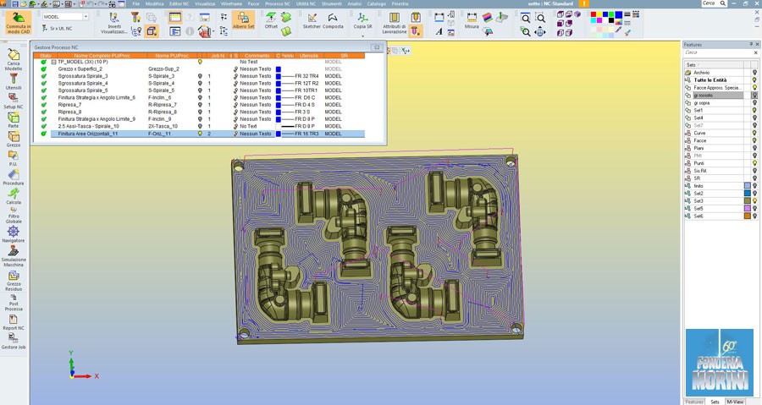762x405 pixels.
Task: Show Grezzo Residuo from sidebar
Action: 13,281
